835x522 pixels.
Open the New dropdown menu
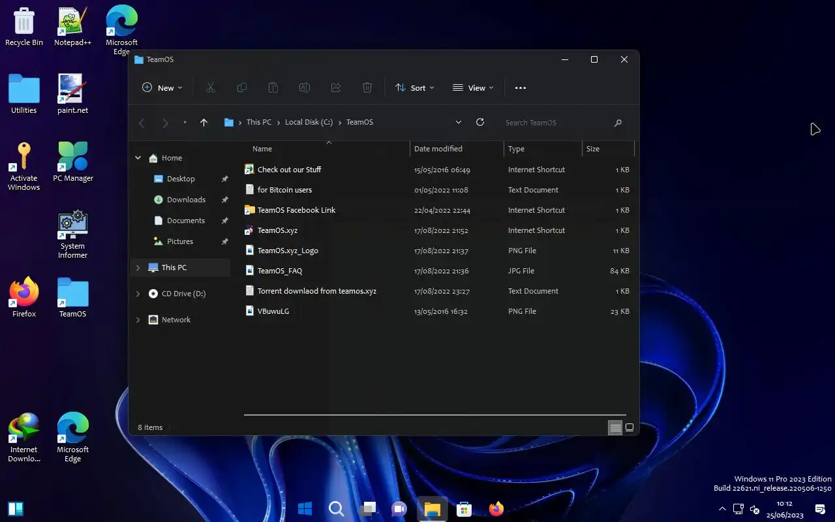(162, 88)
